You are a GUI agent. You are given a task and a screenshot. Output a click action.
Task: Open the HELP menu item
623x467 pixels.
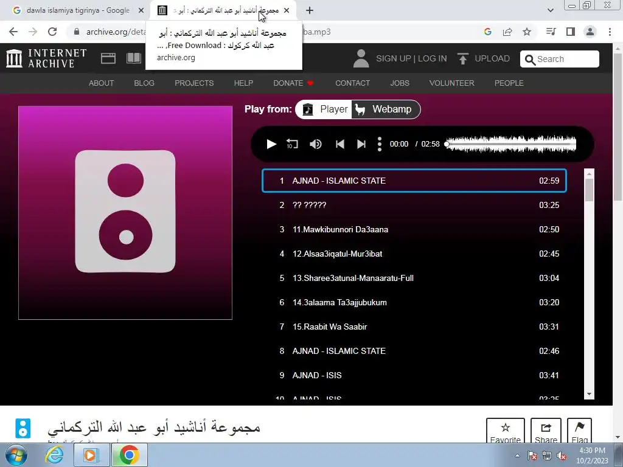point(243,83)
